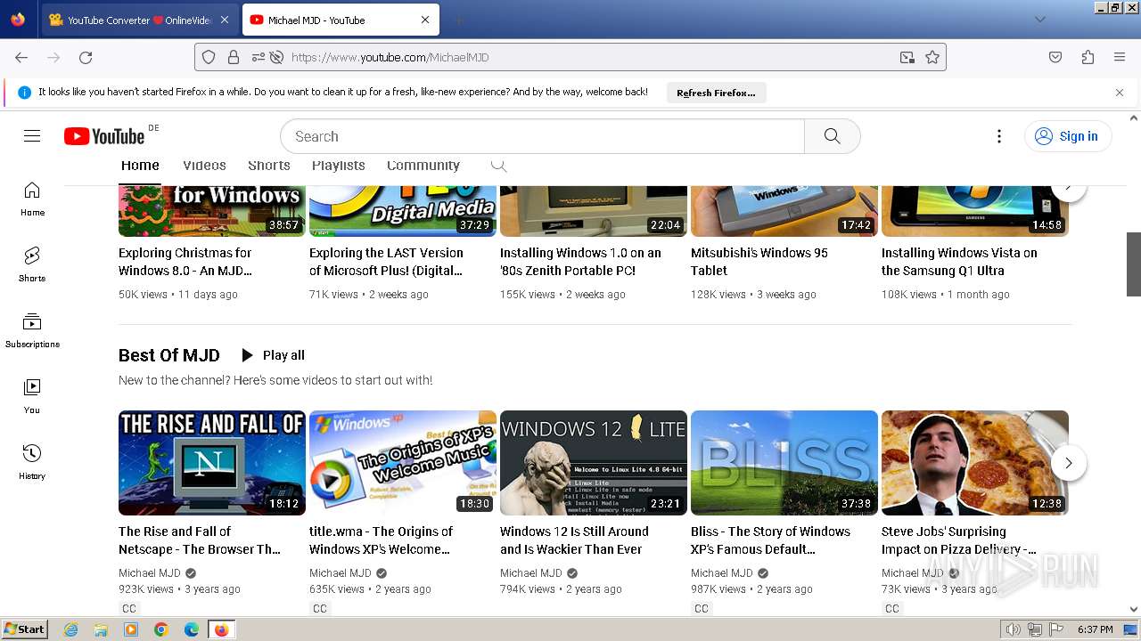
Task: Click the Refresh Firefox button
Action: point(716,93)
